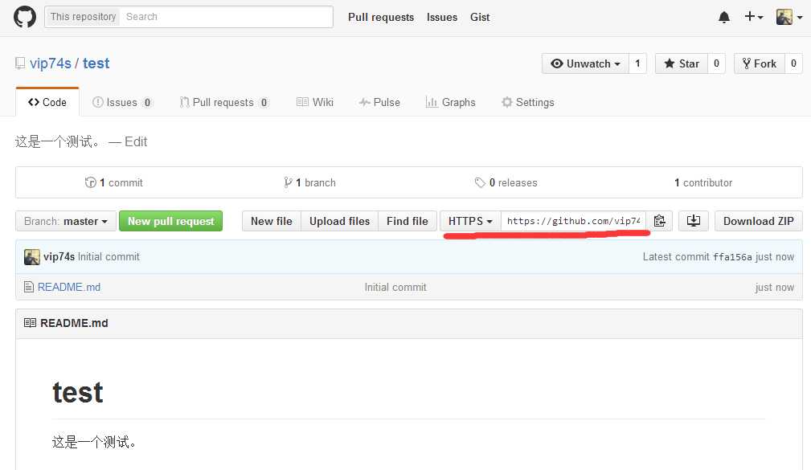Open Issues in top navigation
This screenshot has height=470, width=811.
tap(442, 17)
